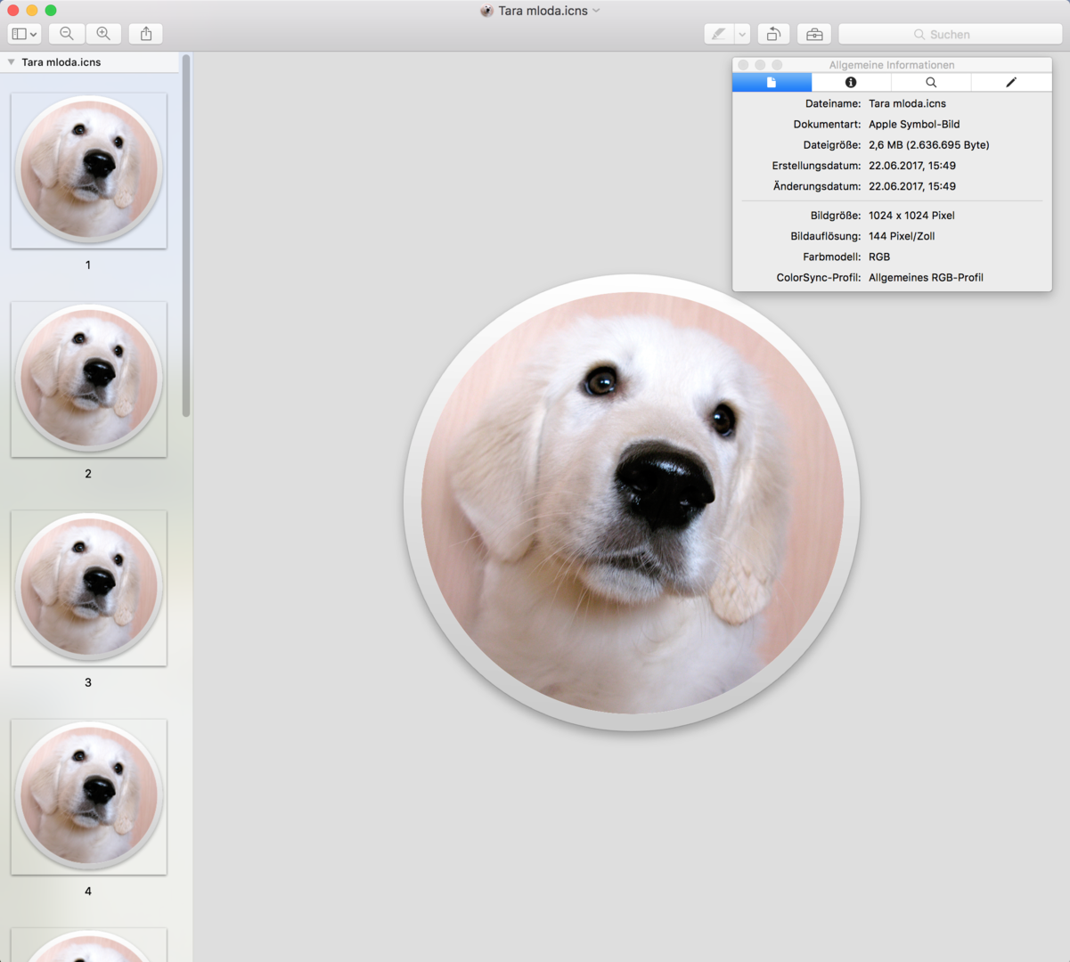Open the highlight options dropdown arrow
The width and height of the screenshot is (1070, 962).
click(742, 34)
